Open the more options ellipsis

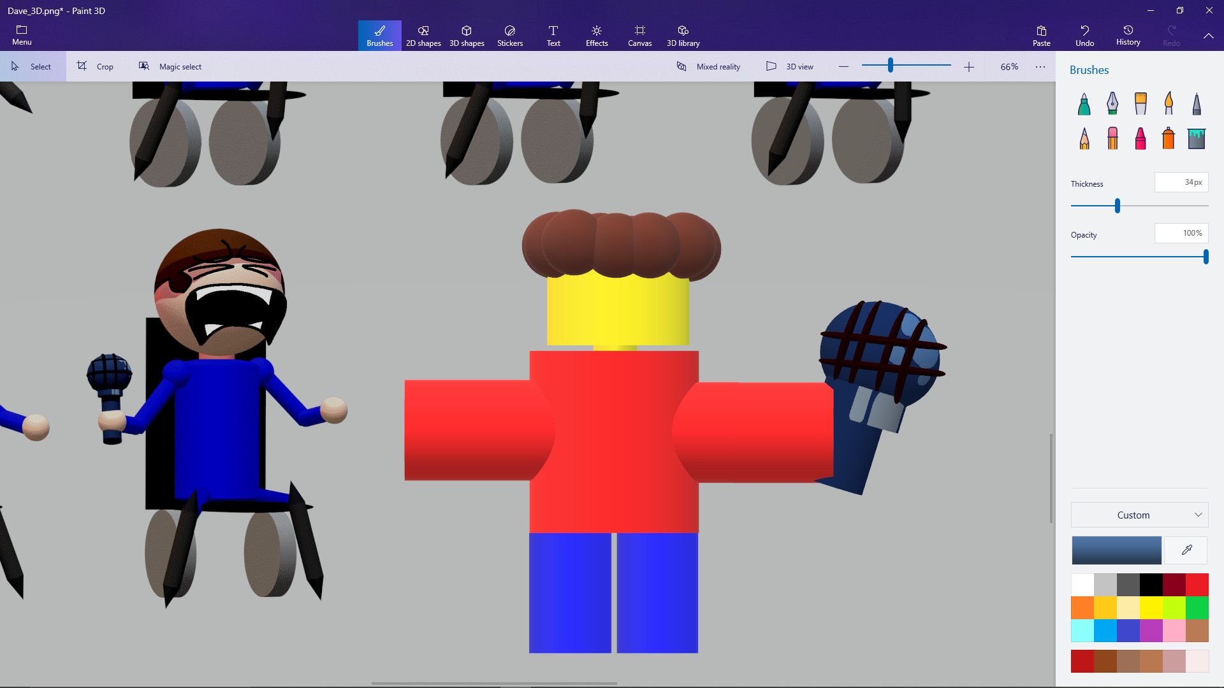point(1040,66)
